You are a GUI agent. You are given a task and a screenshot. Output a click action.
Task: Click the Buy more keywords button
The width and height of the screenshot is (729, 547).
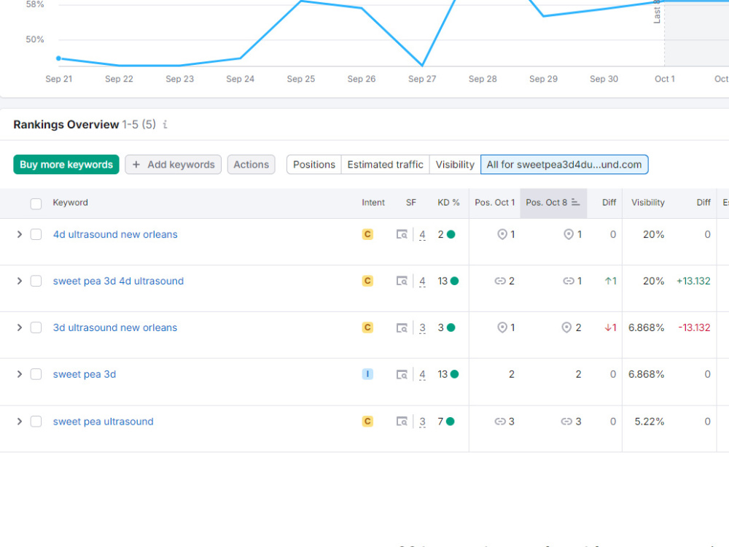66,165
